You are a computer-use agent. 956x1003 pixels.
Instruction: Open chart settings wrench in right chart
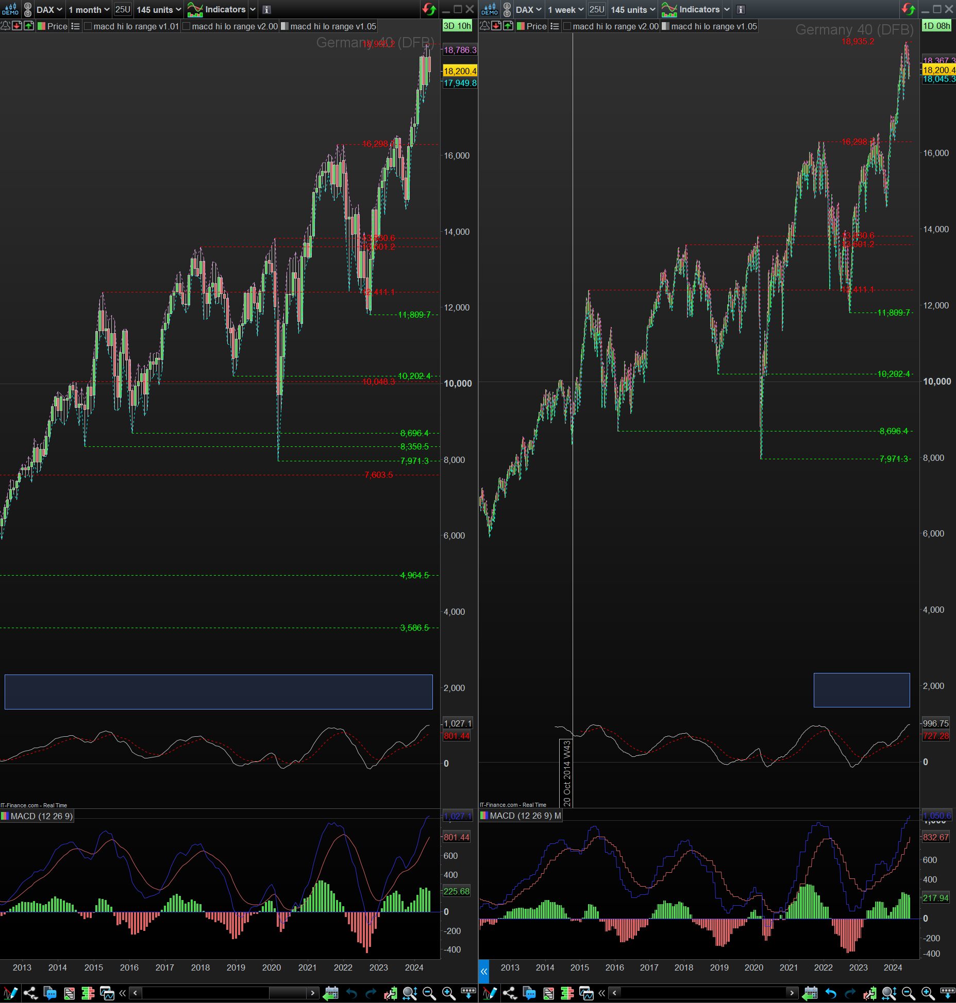(869, 993)
